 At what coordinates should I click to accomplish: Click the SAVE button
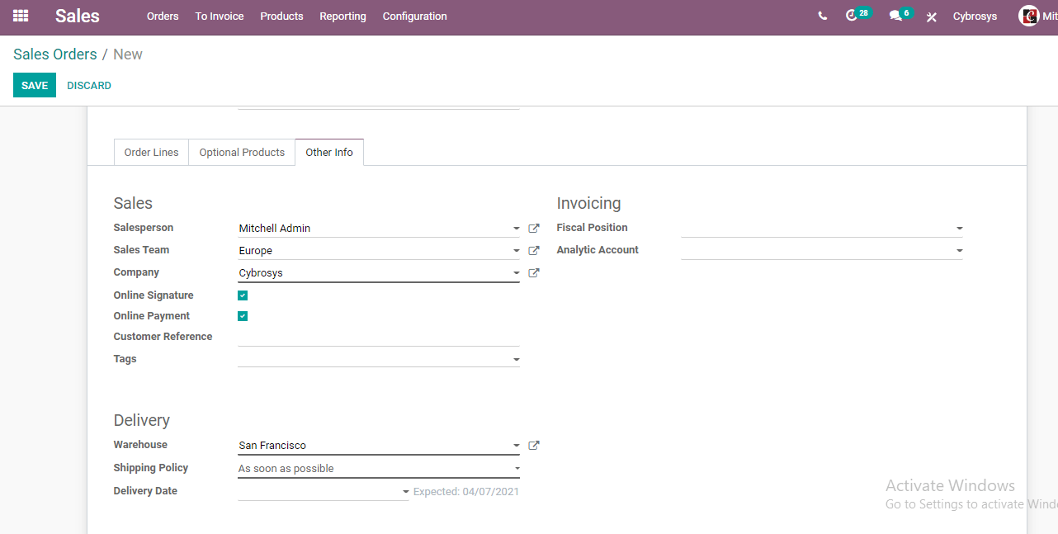click(35, 85)
